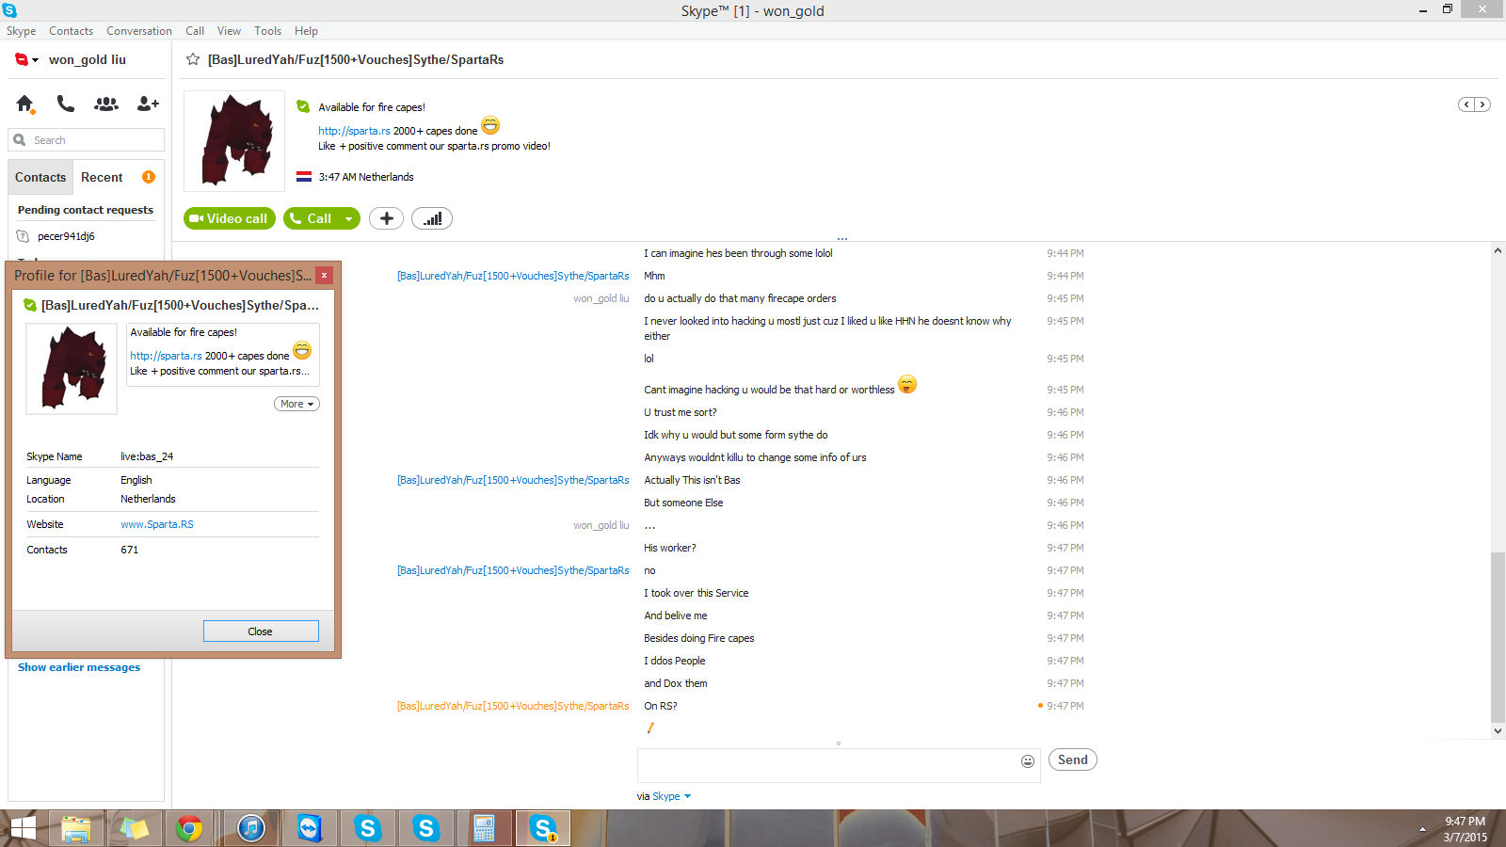Open File Explorer from the taskbar
This screenshot has height=847, width=1506.
click(76, 828)
